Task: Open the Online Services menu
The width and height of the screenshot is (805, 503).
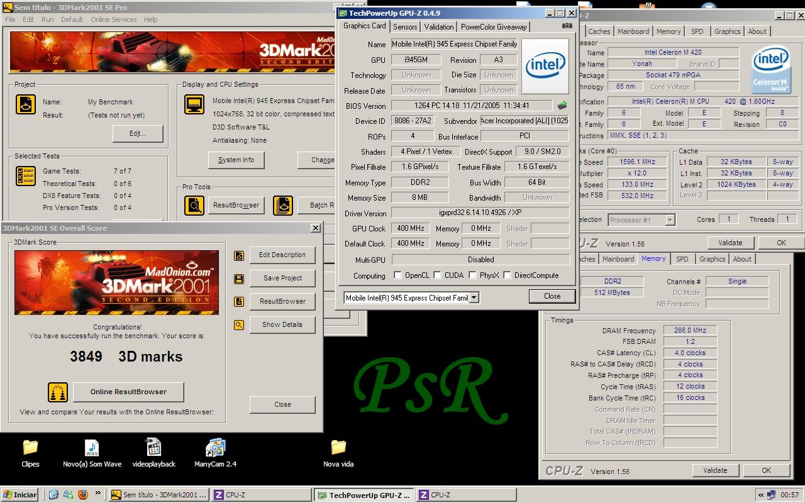Action: tap(113, 19)
